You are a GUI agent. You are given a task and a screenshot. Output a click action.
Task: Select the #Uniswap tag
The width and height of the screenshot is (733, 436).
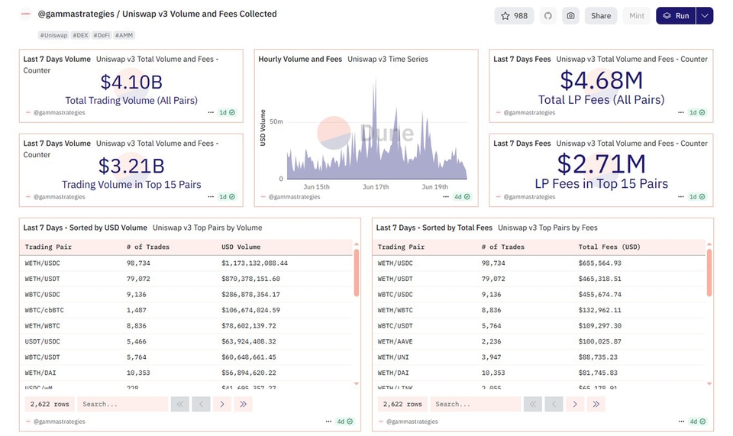coord(54,35)
